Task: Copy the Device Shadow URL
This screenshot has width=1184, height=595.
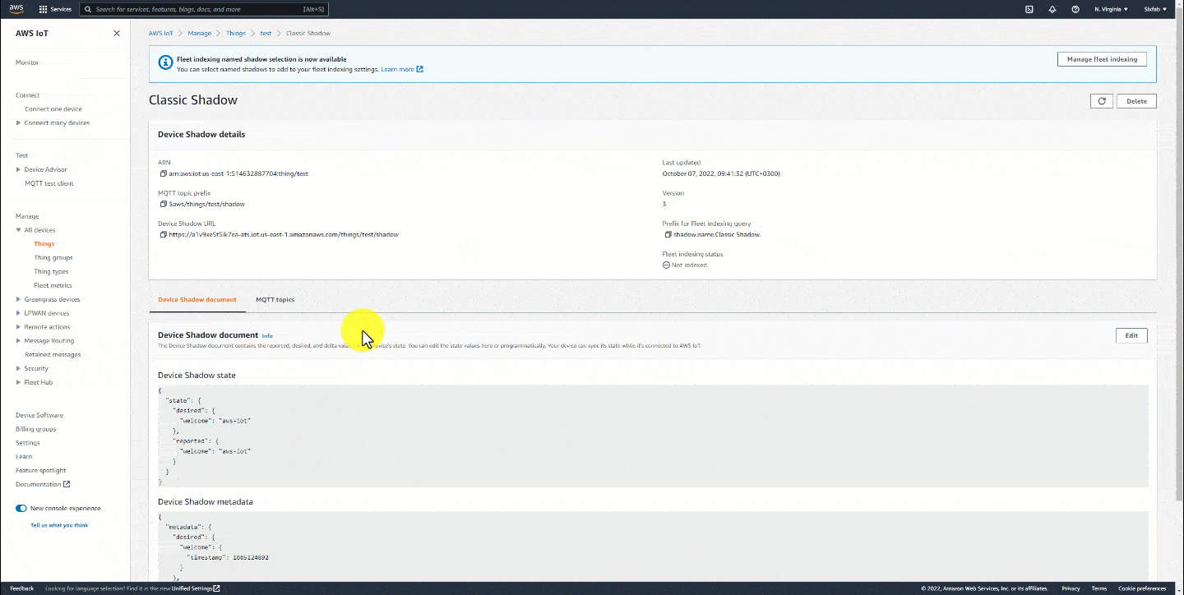Action: 162,234
